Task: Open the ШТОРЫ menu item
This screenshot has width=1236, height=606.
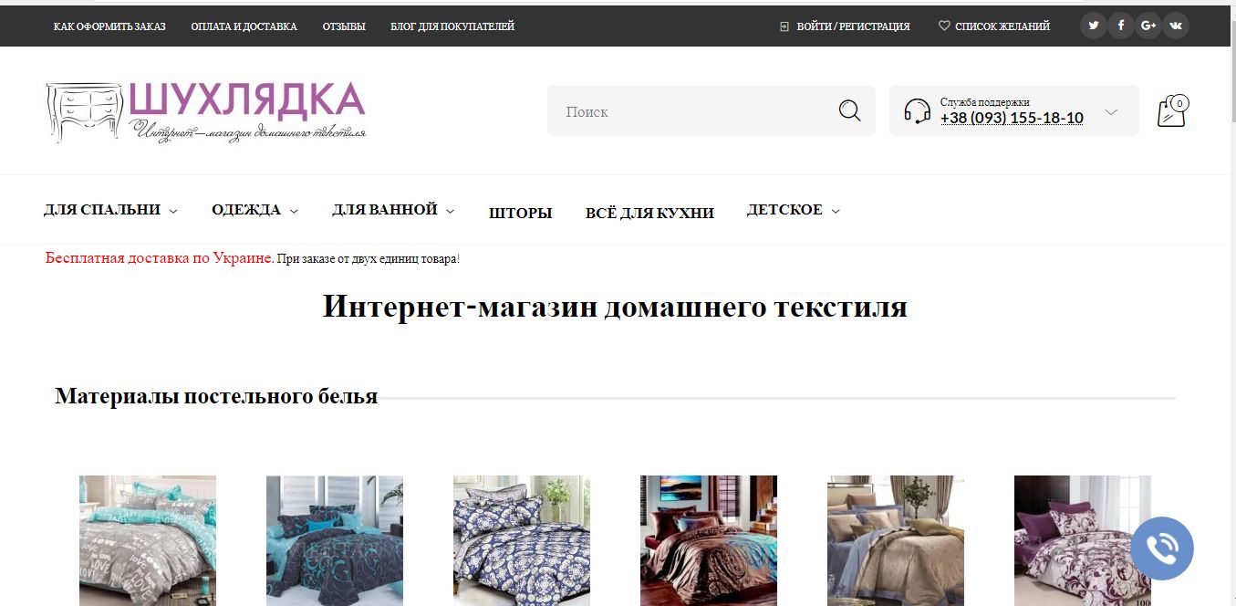Action: tap(520, 213)
